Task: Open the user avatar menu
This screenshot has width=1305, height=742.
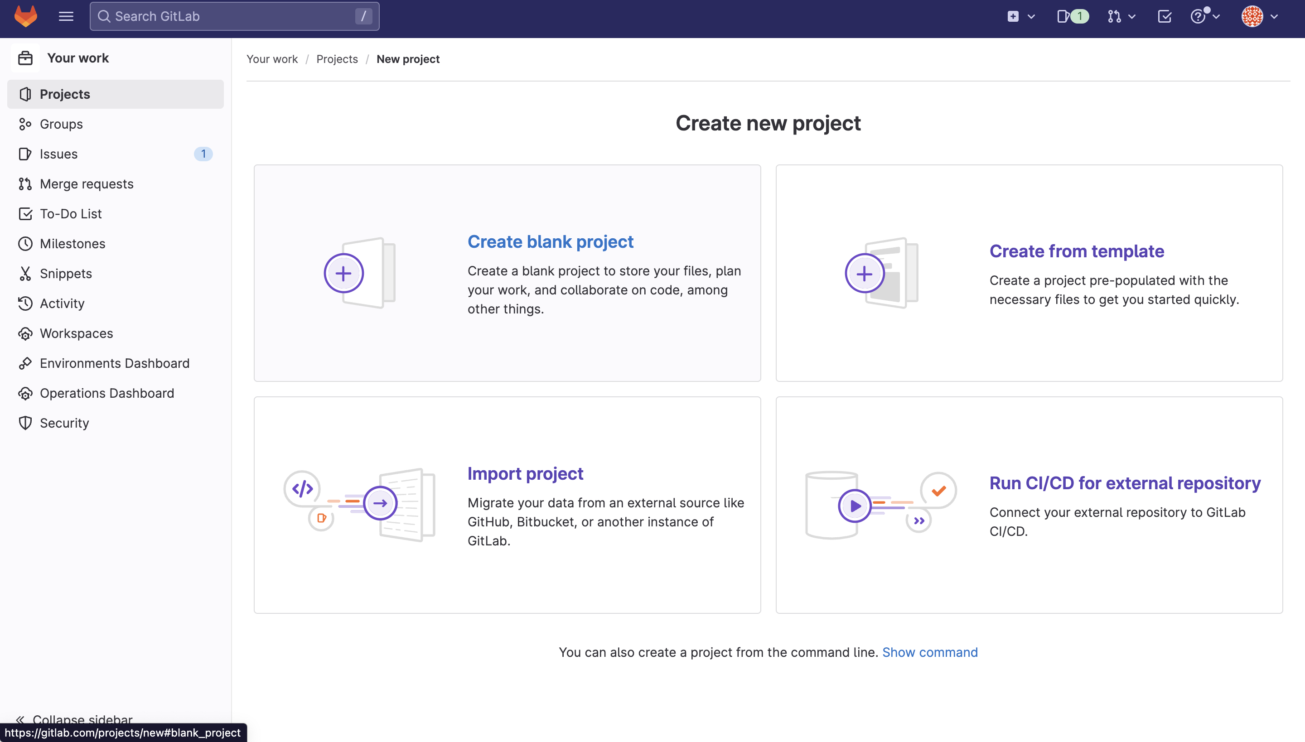Action: [x=1260, y=16]
